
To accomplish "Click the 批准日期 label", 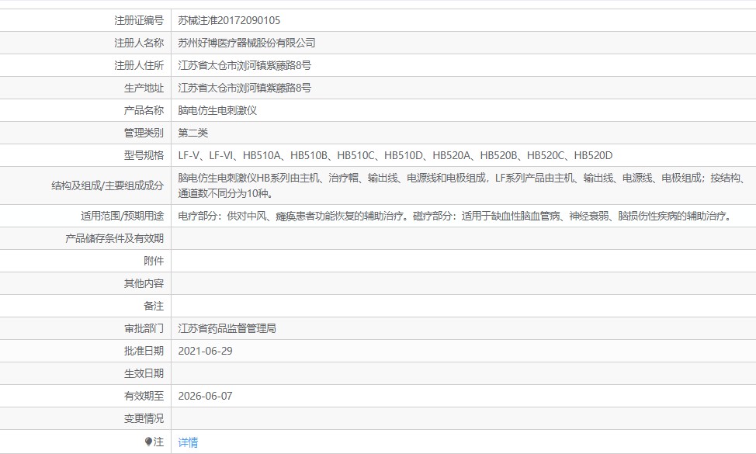I will click(144, 351).
